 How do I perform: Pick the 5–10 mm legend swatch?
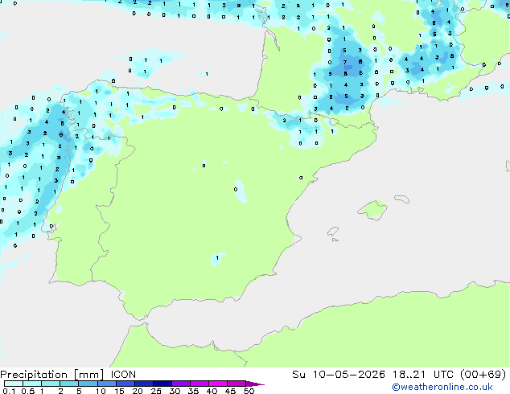[x=88, y=384]
